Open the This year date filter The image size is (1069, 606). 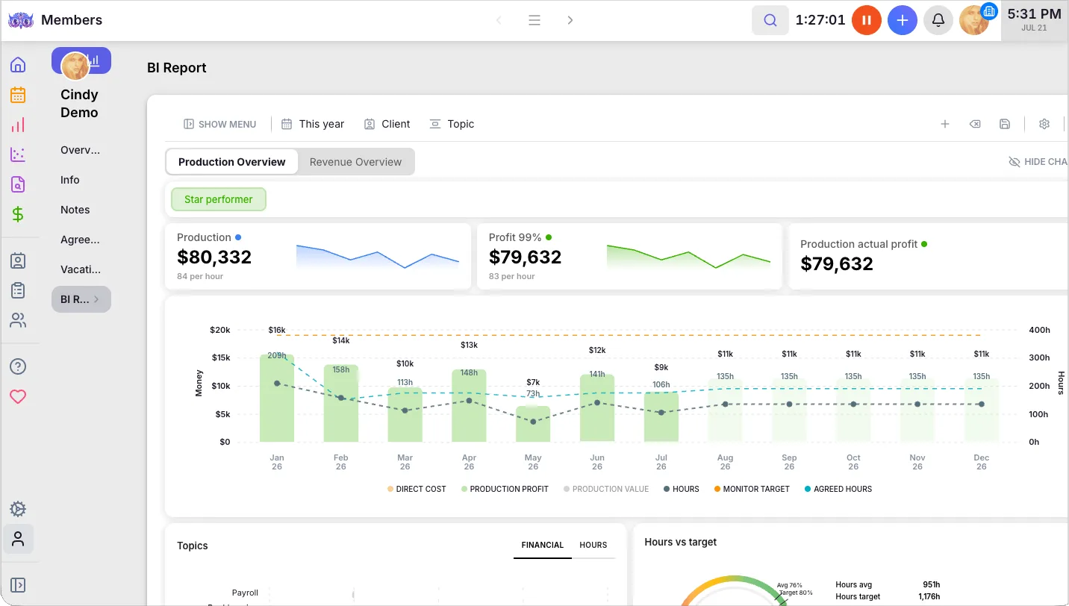click(313, 124)
